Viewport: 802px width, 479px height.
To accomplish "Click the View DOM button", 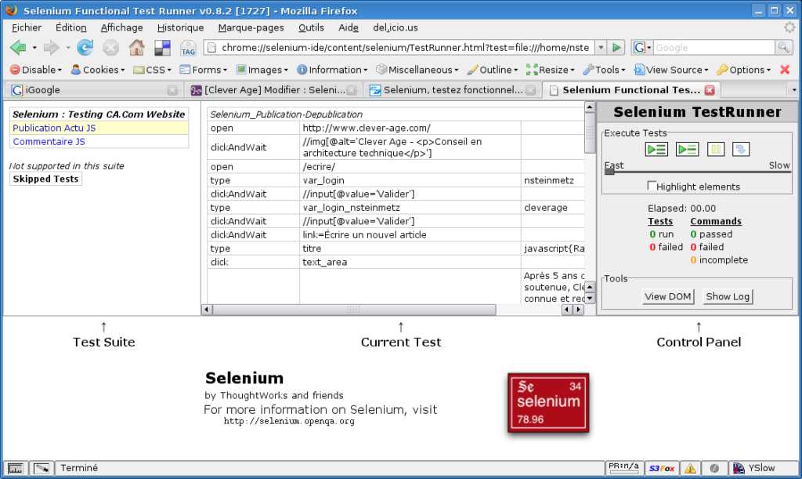I will 667,296.
